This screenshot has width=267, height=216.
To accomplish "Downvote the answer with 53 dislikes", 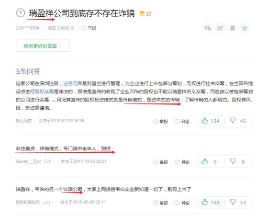I will pyautogui.click(x=238, y=203).
